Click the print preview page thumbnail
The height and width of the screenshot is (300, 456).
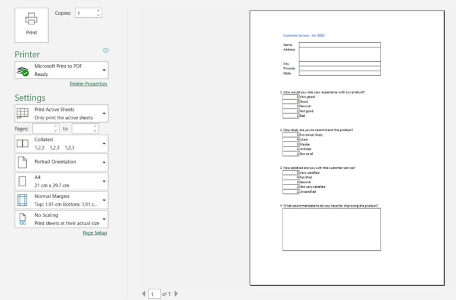(347, 148)
